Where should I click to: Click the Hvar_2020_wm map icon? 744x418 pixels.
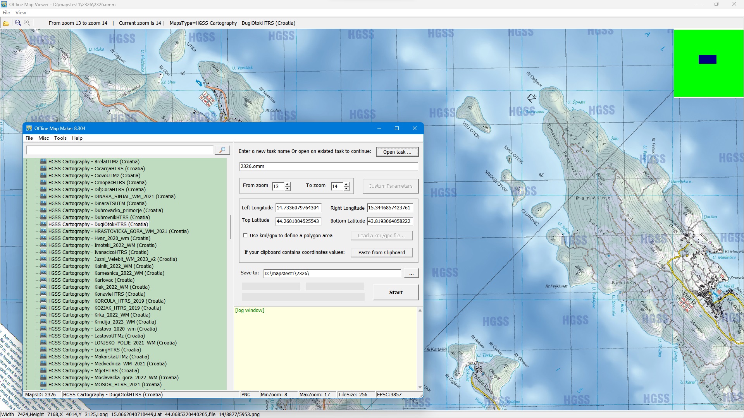point(43,238)
